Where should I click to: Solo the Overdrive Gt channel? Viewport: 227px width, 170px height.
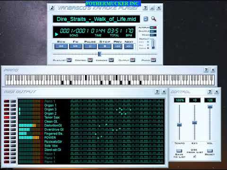[13, 129]
